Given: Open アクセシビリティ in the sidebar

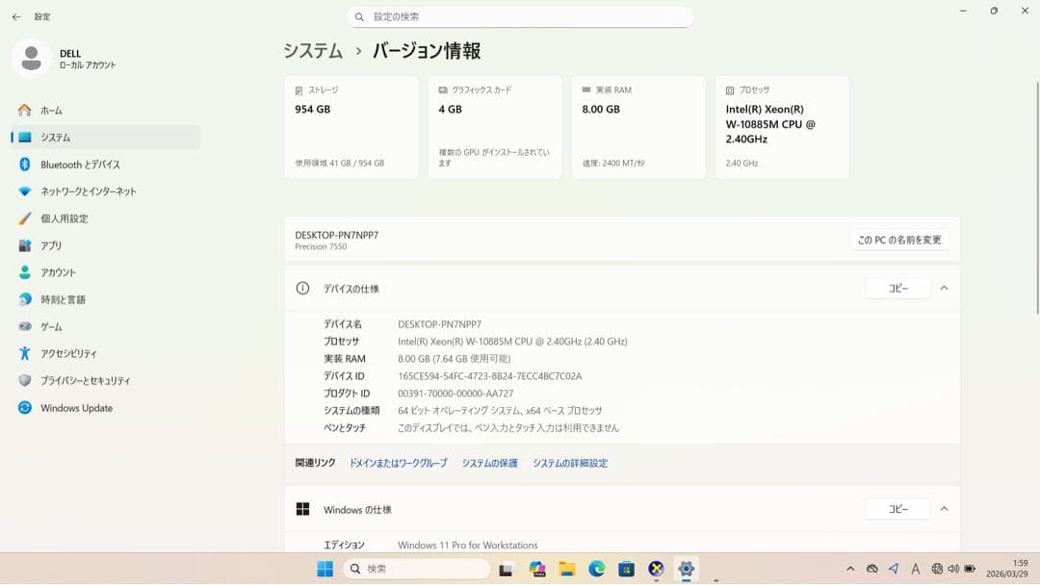Looking at the screenshot, I should pyautogui.click(x=105, y=354).
